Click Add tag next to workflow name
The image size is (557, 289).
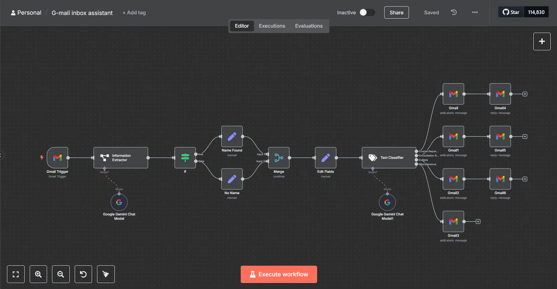coord(134,13)
